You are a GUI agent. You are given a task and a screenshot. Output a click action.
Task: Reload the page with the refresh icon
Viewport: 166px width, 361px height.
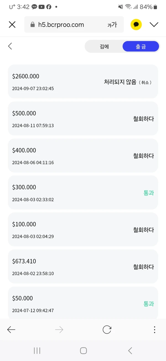[x=107, y=330]
